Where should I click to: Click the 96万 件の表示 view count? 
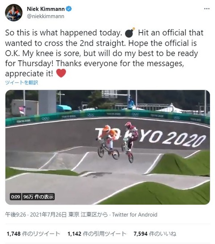(39, 197)
